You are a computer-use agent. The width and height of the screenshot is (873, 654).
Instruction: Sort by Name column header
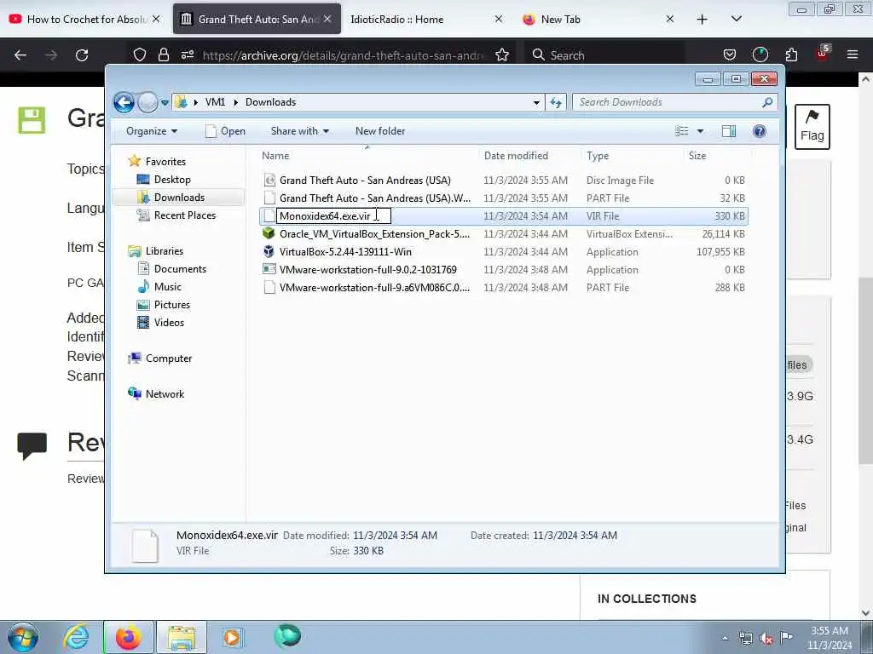coord(368,156)
